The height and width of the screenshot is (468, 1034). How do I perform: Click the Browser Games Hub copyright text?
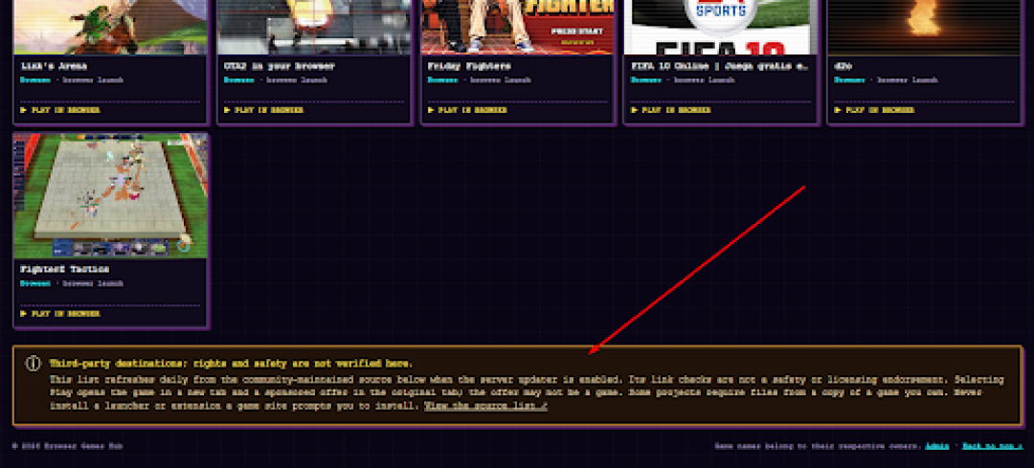68,446
